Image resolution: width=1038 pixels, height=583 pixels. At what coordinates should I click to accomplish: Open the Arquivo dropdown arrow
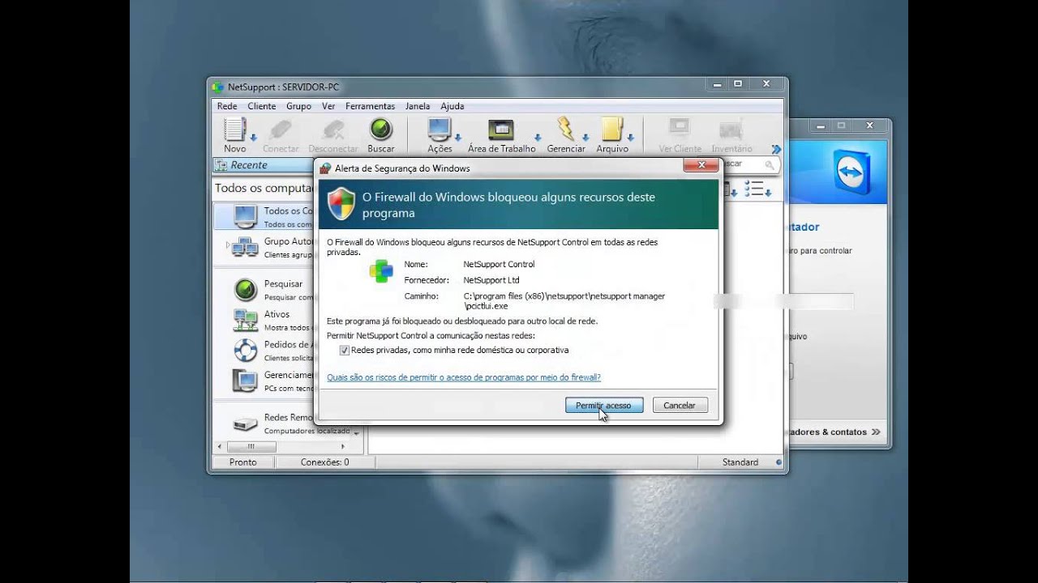click(x=630, y=138)
